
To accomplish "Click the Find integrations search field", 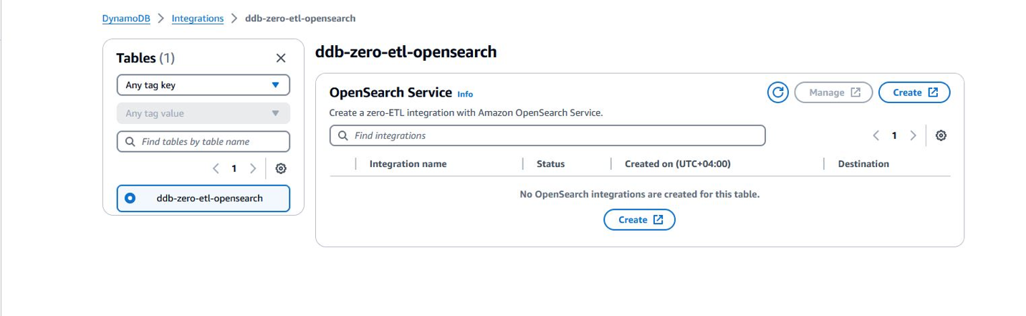I will coord(547,135).
